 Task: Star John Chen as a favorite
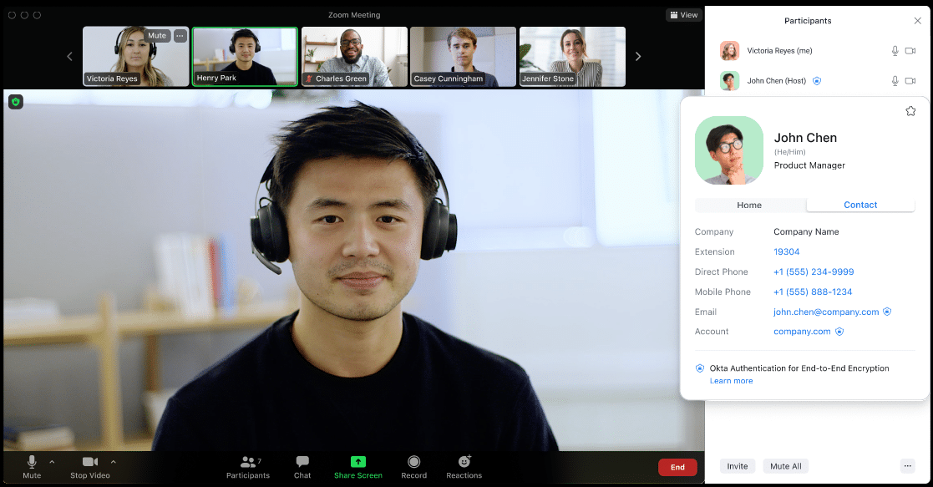tap(910, 109)
